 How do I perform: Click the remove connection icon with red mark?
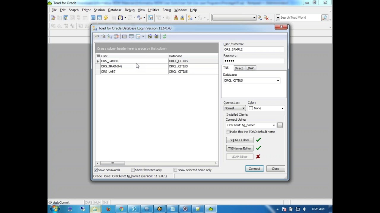pyautogui.click(x=116, y=36)
